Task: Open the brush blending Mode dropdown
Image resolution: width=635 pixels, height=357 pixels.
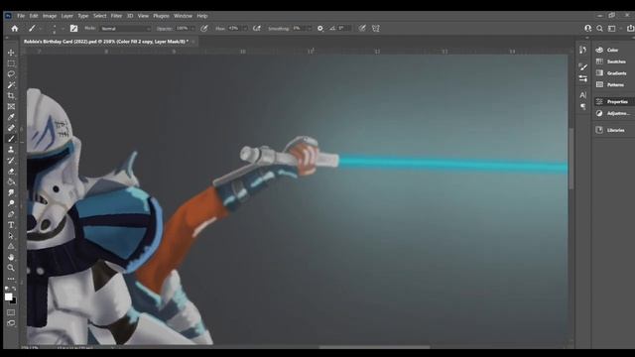Action: click(125, 29)
